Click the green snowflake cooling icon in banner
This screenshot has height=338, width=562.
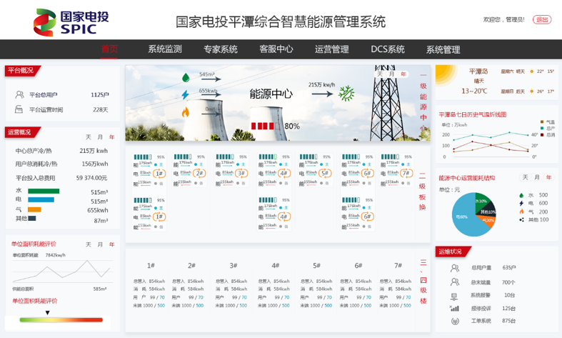346,92
